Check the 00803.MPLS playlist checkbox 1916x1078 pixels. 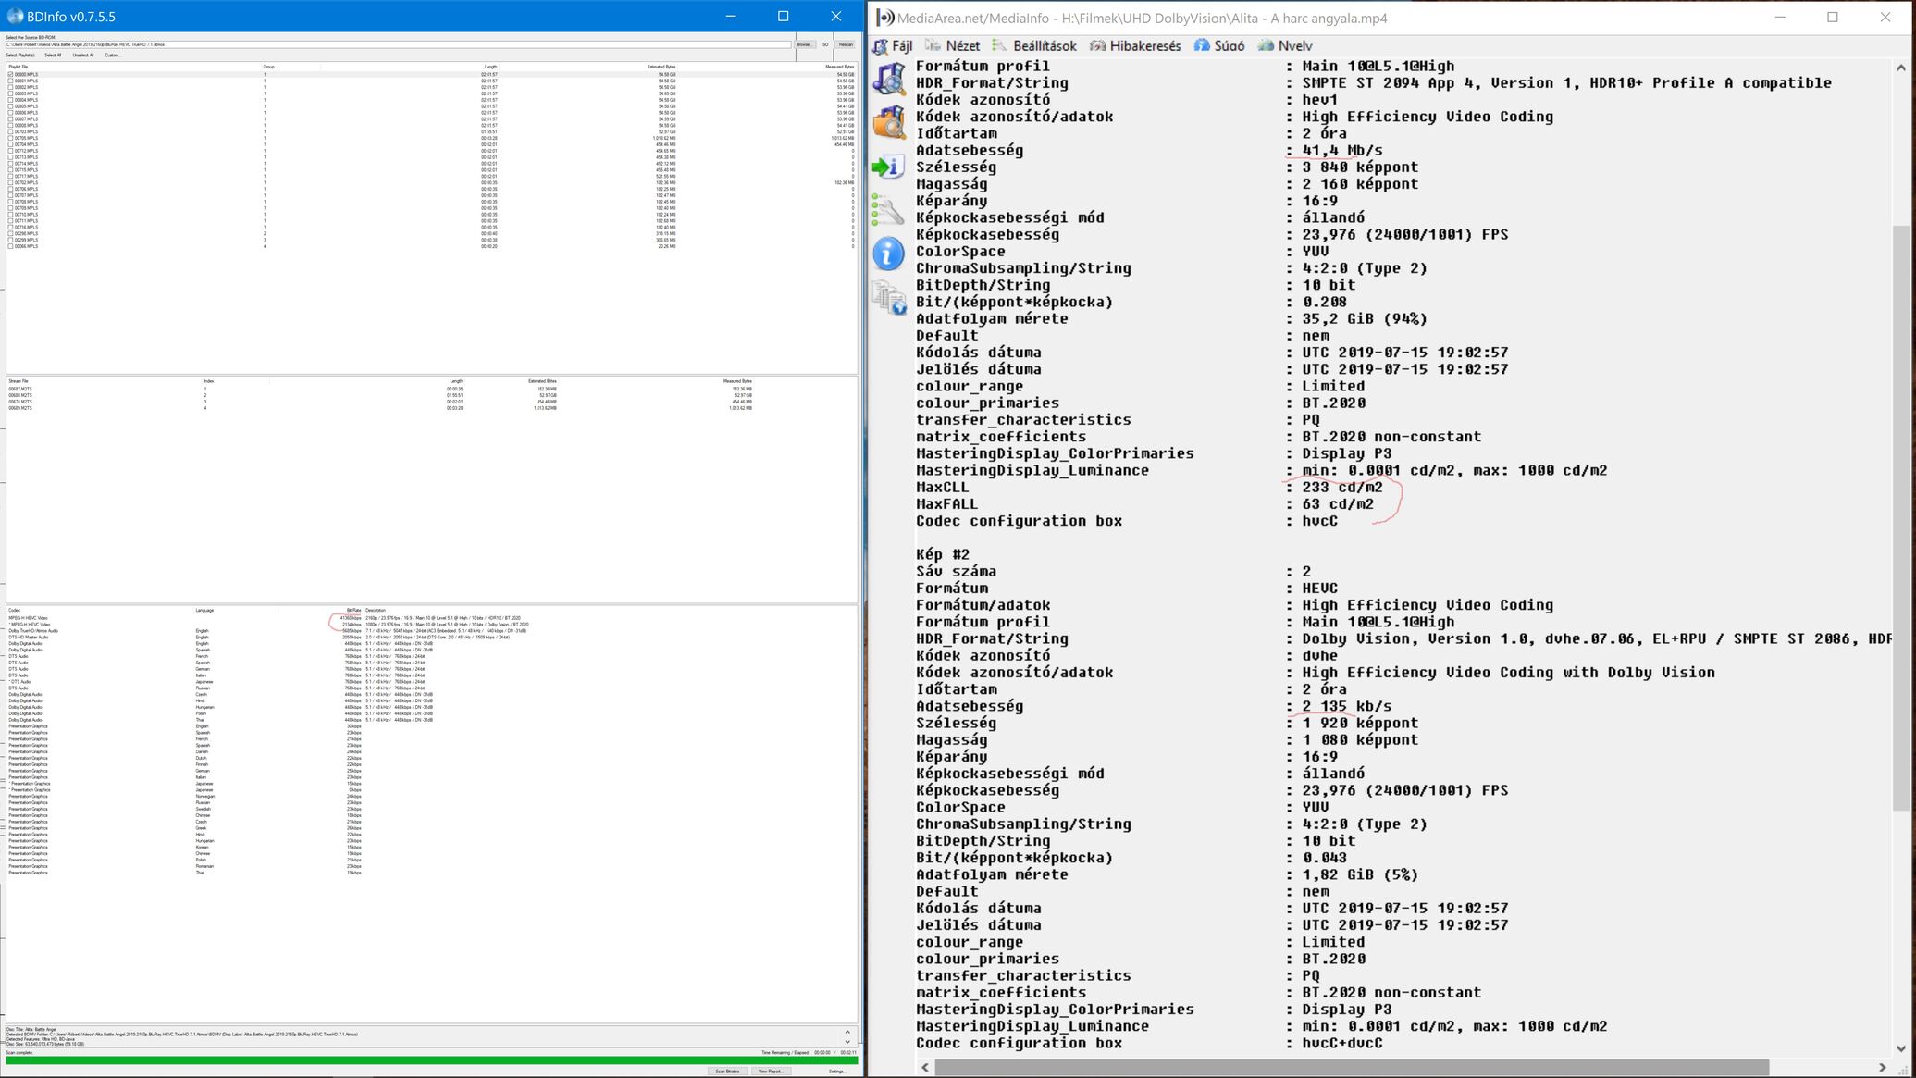(10, 93)
